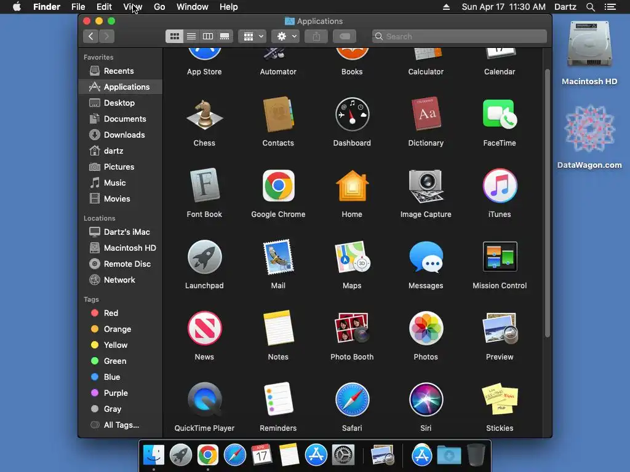
Task: Click the Share toolbar button
Action: tap(316, 36)
